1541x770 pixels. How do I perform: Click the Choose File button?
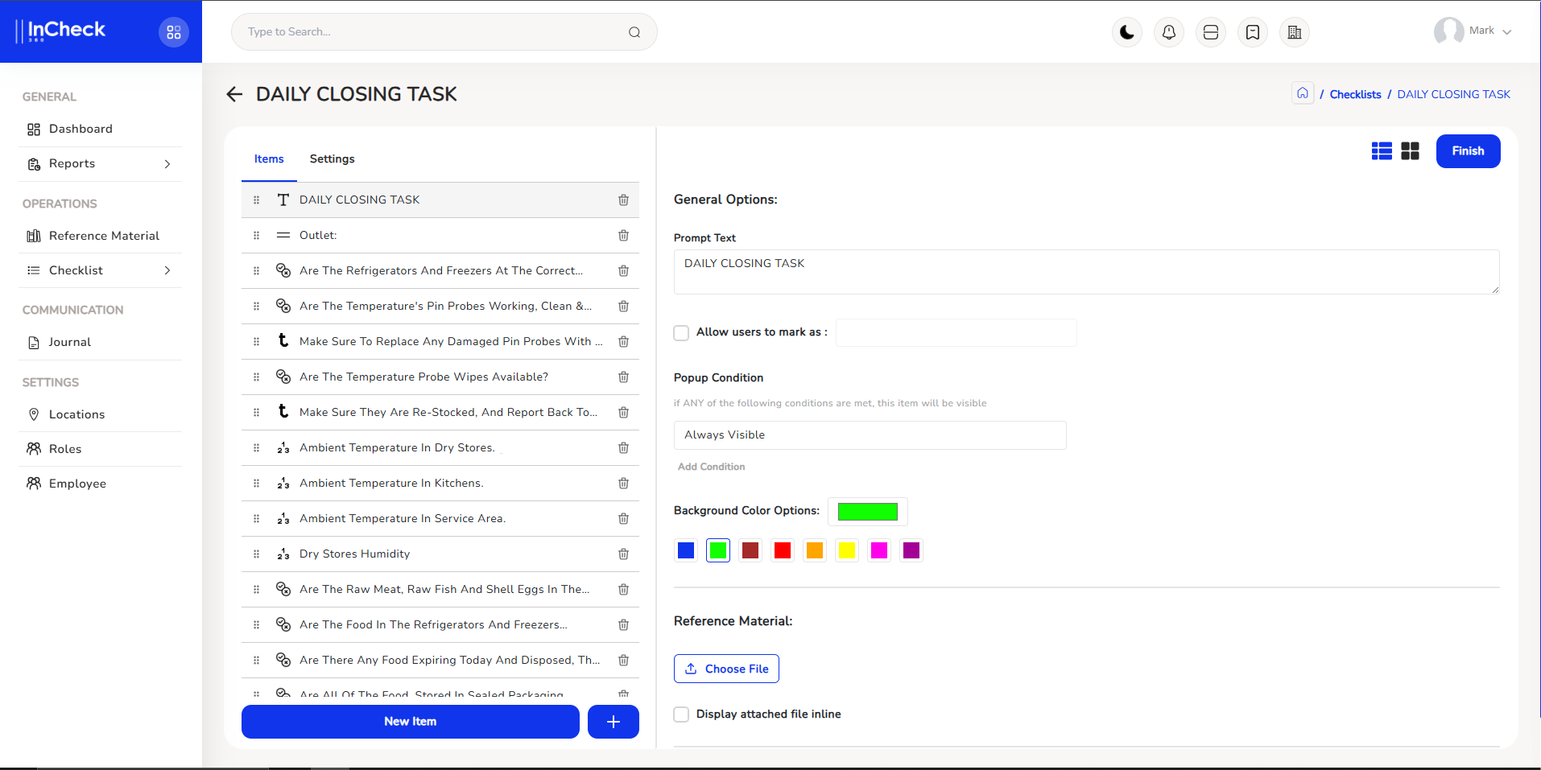pos(726,669)
